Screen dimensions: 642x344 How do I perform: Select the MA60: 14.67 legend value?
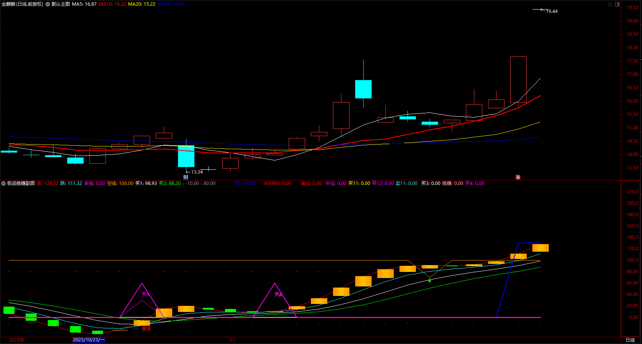coord(171,4)
